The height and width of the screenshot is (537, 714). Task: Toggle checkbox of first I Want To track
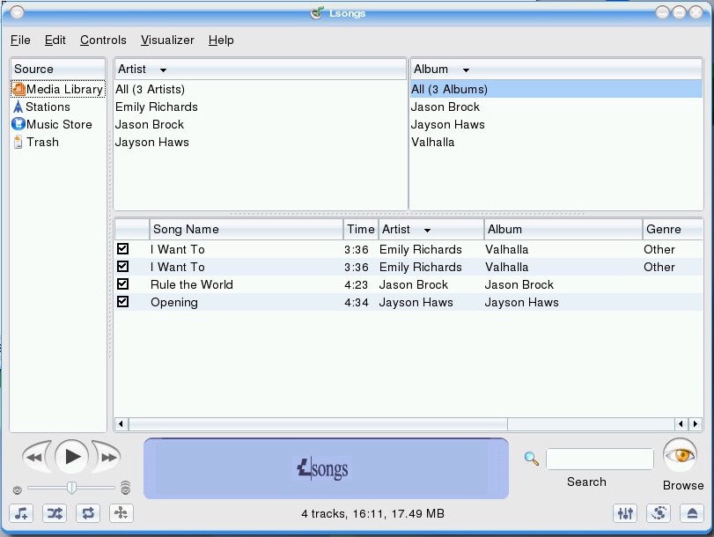pos(123,249)
